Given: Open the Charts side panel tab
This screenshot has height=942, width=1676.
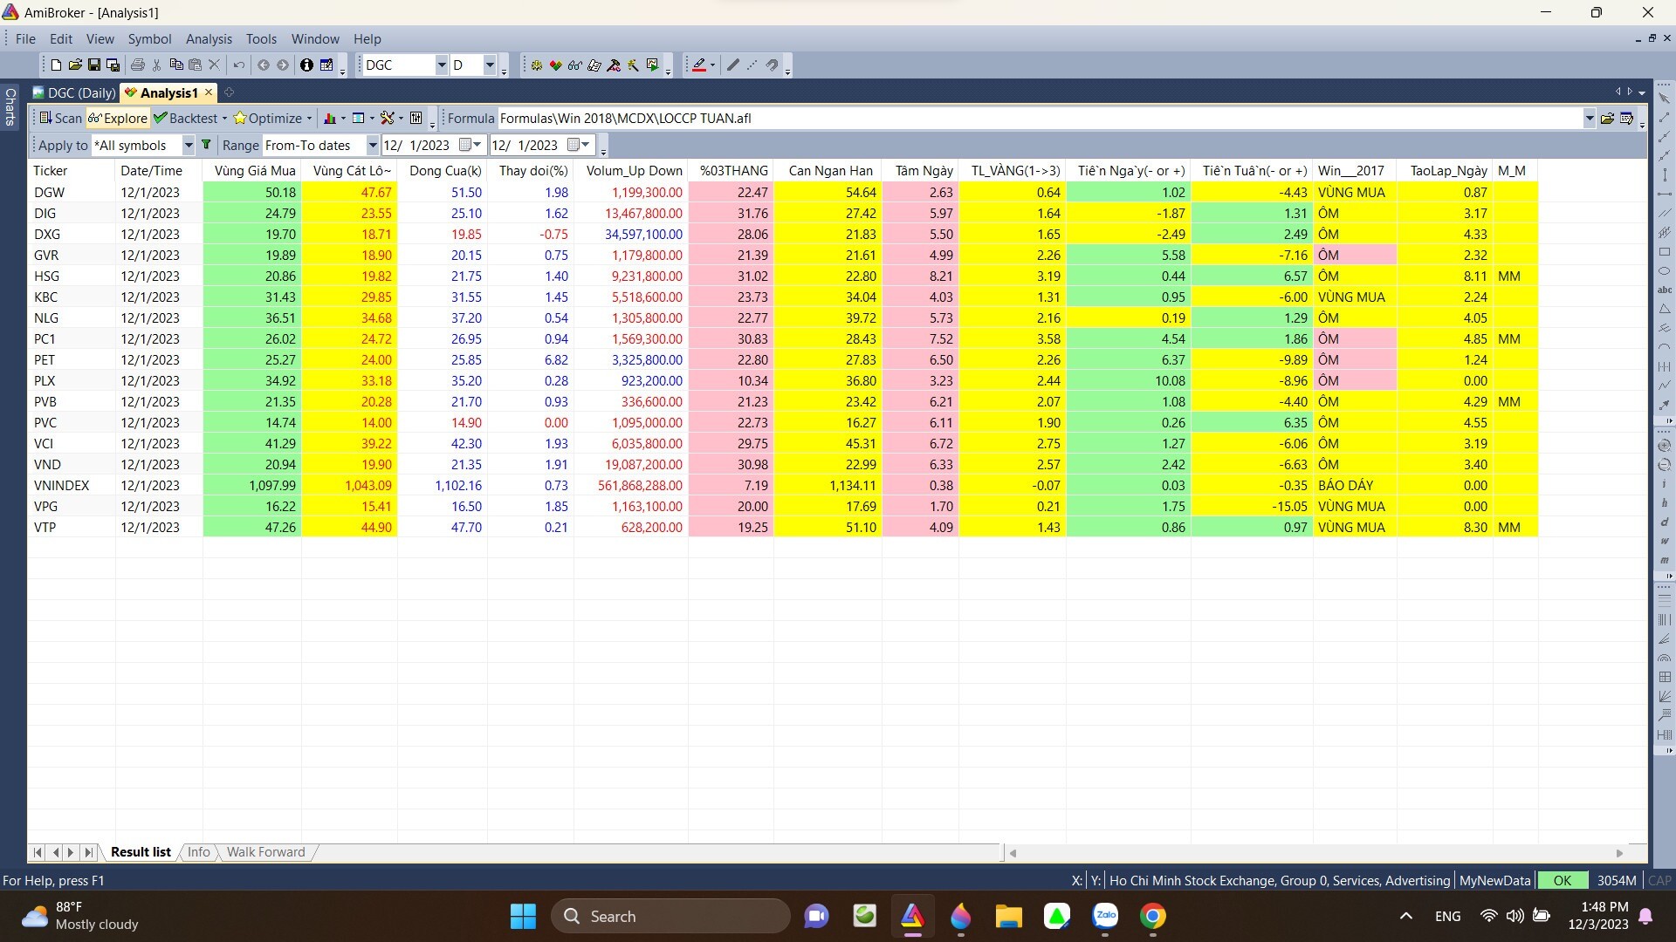Looking at the screenshot, I should [x=10, y=106].
